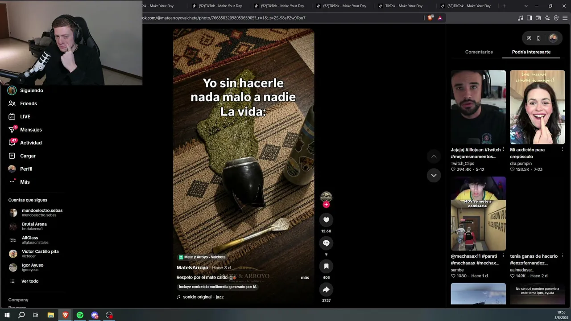Open the Brave playlist music-note icon
Image resolution: width=571 pixels, height=321 pixels.
coord(521,18)
